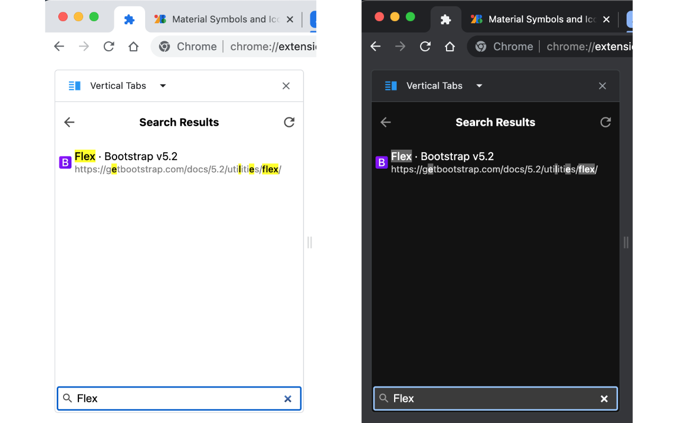
Task: Click Vertical Tabs logo icon in light panel
Action: (x=75, y=86)
